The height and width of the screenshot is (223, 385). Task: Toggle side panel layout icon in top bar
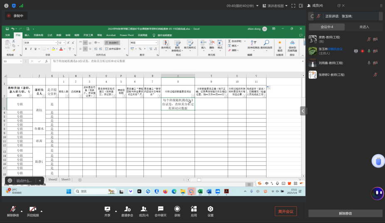(301, 6)
